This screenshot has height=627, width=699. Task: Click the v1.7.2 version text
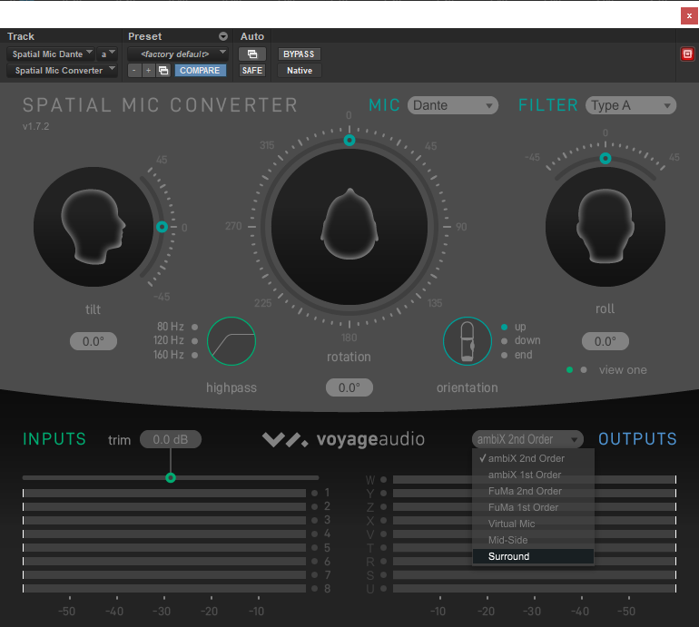point(36,126)
